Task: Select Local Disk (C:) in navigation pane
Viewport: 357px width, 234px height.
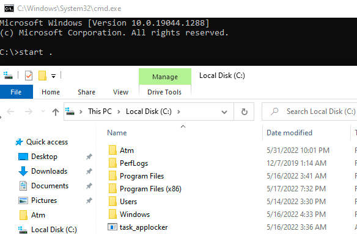Action: coord(47,230)
